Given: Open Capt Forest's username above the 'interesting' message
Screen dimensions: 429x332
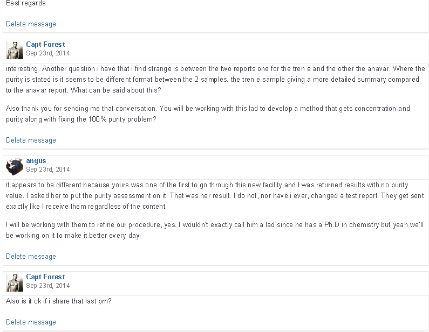Looking at the screenshot, I should point(45,45).
